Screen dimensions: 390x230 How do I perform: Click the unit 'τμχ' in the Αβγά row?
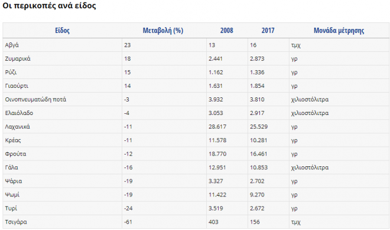tap(296, 45)
